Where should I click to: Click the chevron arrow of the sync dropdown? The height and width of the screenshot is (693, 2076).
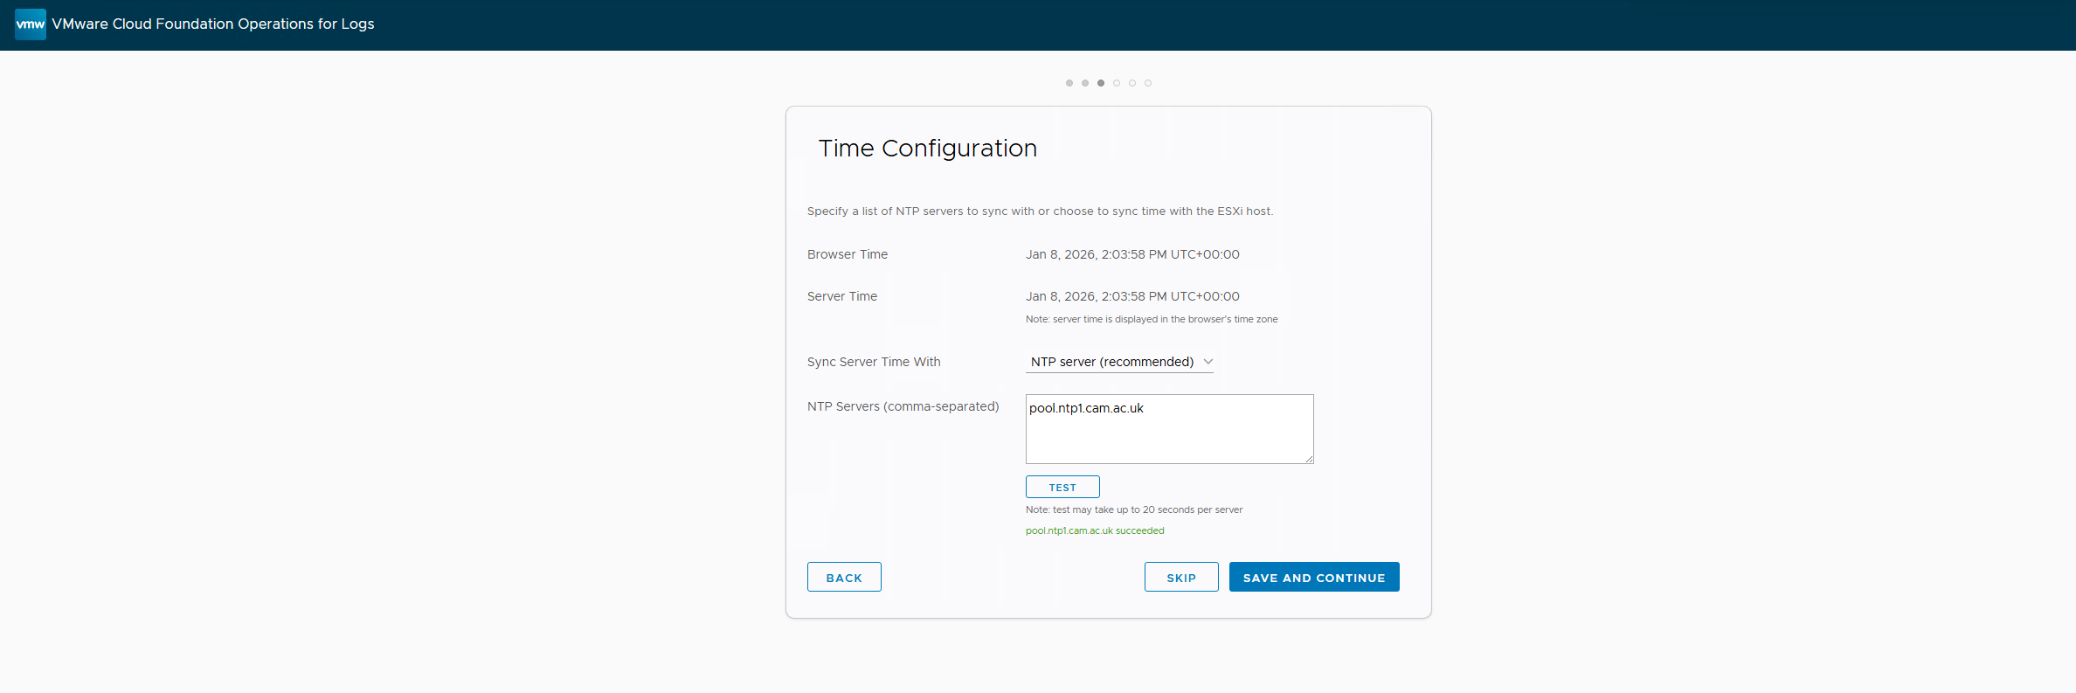tap(1208, 362)
